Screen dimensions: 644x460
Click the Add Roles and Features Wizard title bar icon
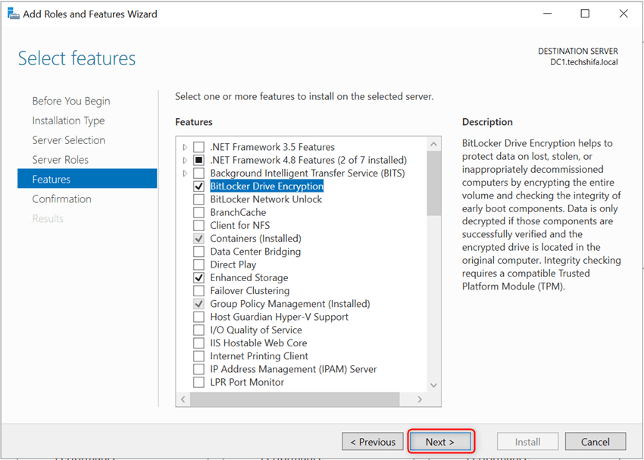coord(14,13)
